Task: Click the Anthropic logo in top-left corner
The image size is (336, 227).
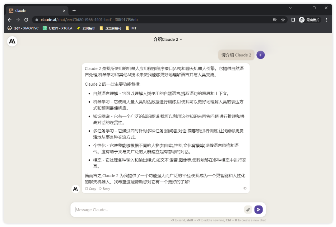Action: [12, 41]
